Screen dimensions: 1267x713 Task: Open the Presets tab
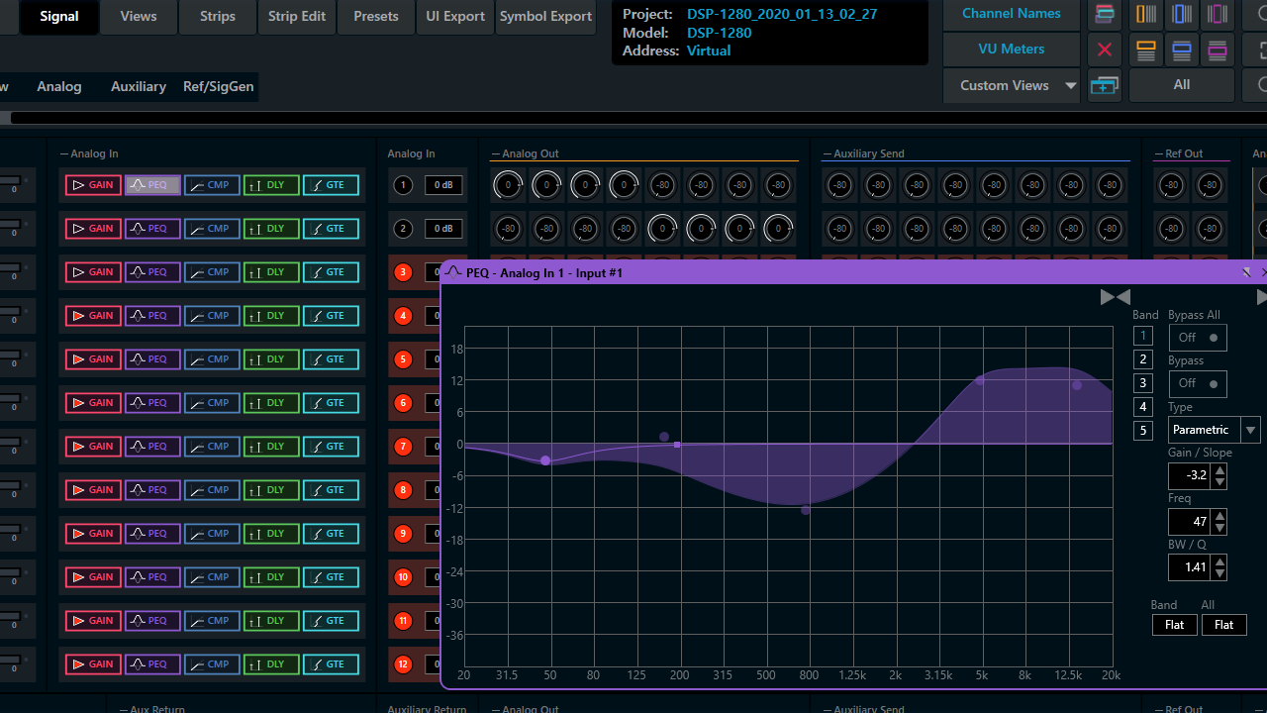click(x=376, y=17)
